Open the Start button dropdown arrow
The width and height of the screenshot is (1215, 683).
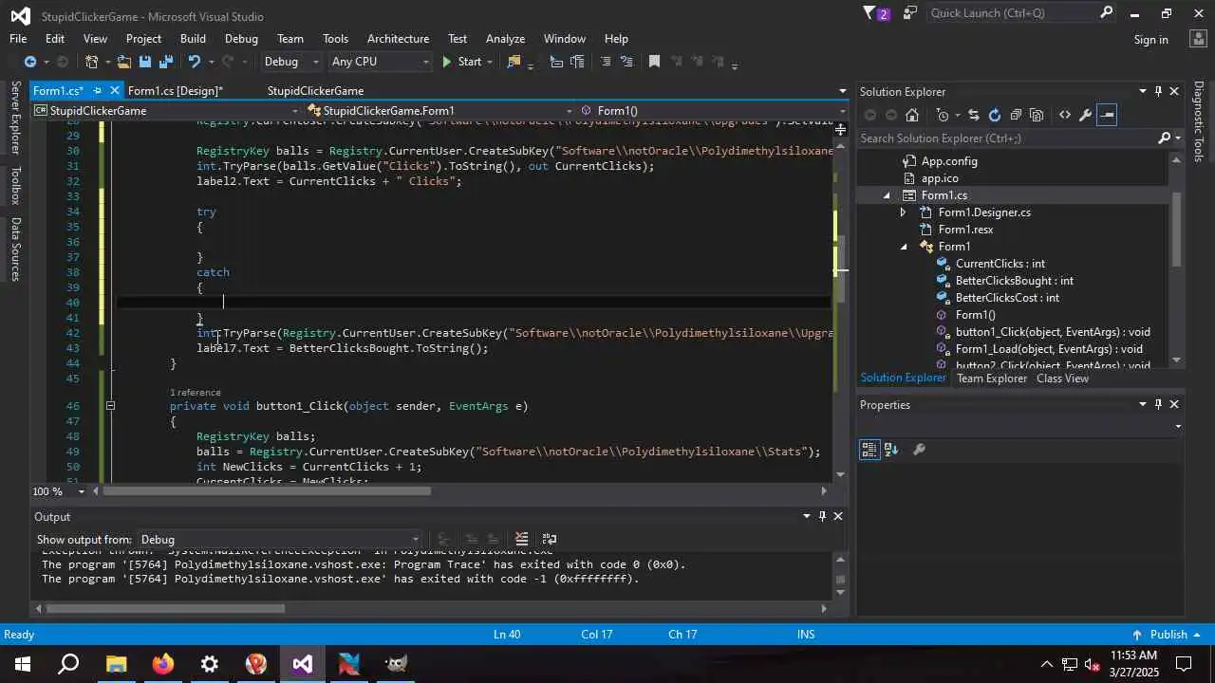490,62
